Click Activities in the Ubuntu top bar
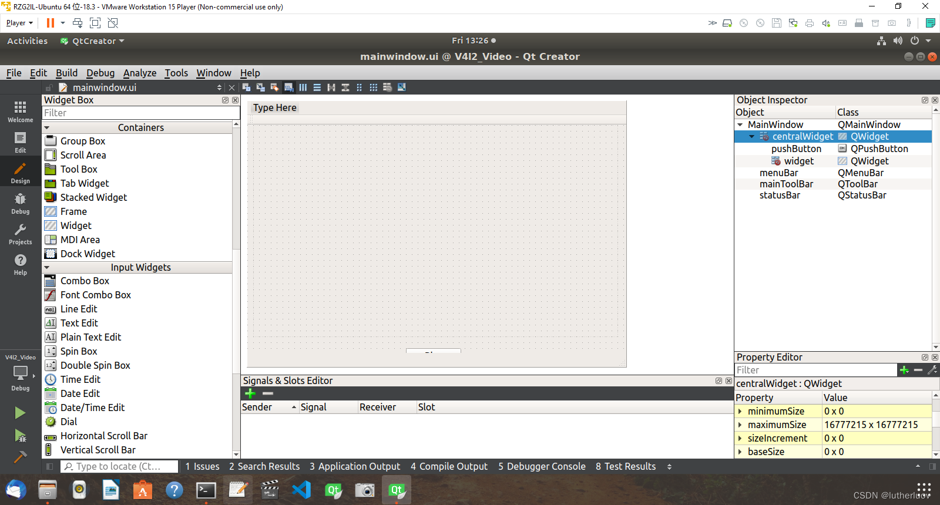This screenshot has width=940, height=505. pyautogui.click(x=27, y=41)
